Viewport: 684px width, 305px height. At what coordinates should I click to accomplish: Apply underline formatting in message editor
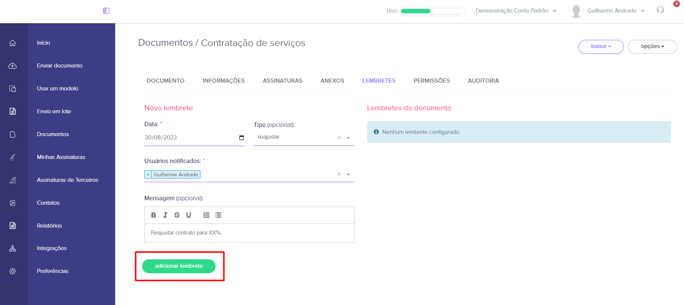[x=189, y=215]
